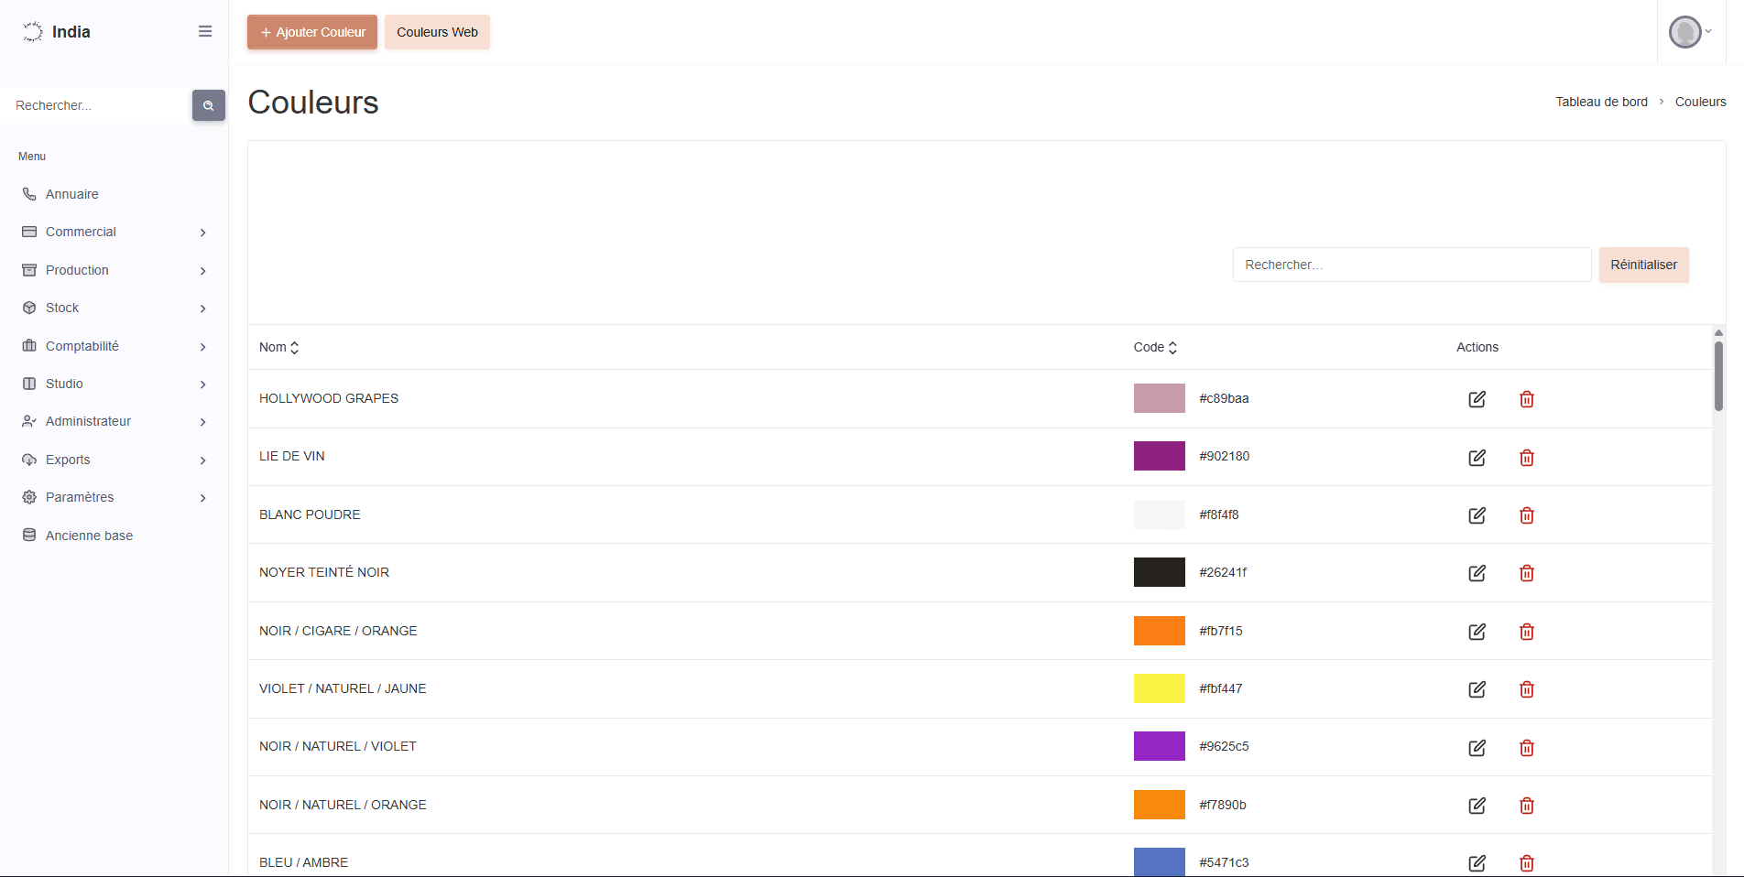Edit the BLANC POUDRE color
Image resolution: width=1744 pixels, height=877 pixels.
(x=1477, y=515)
